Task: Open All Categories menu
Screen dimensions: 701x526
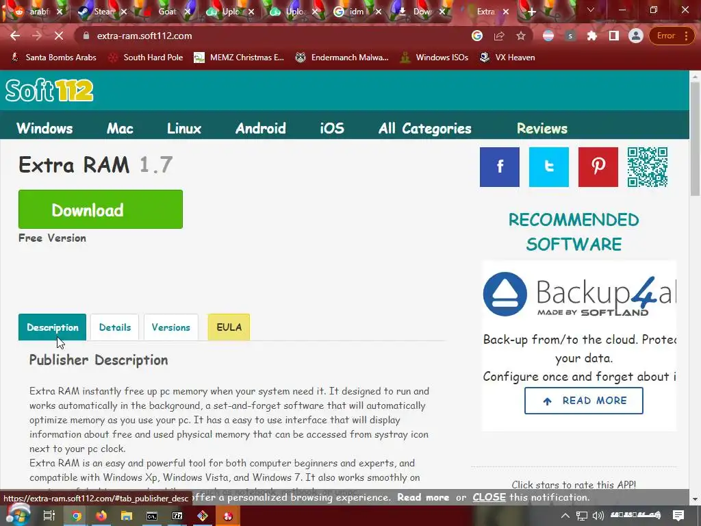Action: click(424, 128)
